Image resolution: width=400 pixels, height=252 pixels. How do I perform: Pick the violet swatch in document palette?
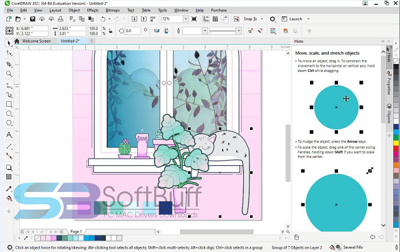54,238
